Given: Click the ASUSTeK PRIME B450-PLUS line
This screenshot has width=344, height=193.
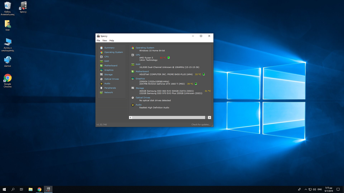Looking at the screenshot, I should (x=166, y=74).
